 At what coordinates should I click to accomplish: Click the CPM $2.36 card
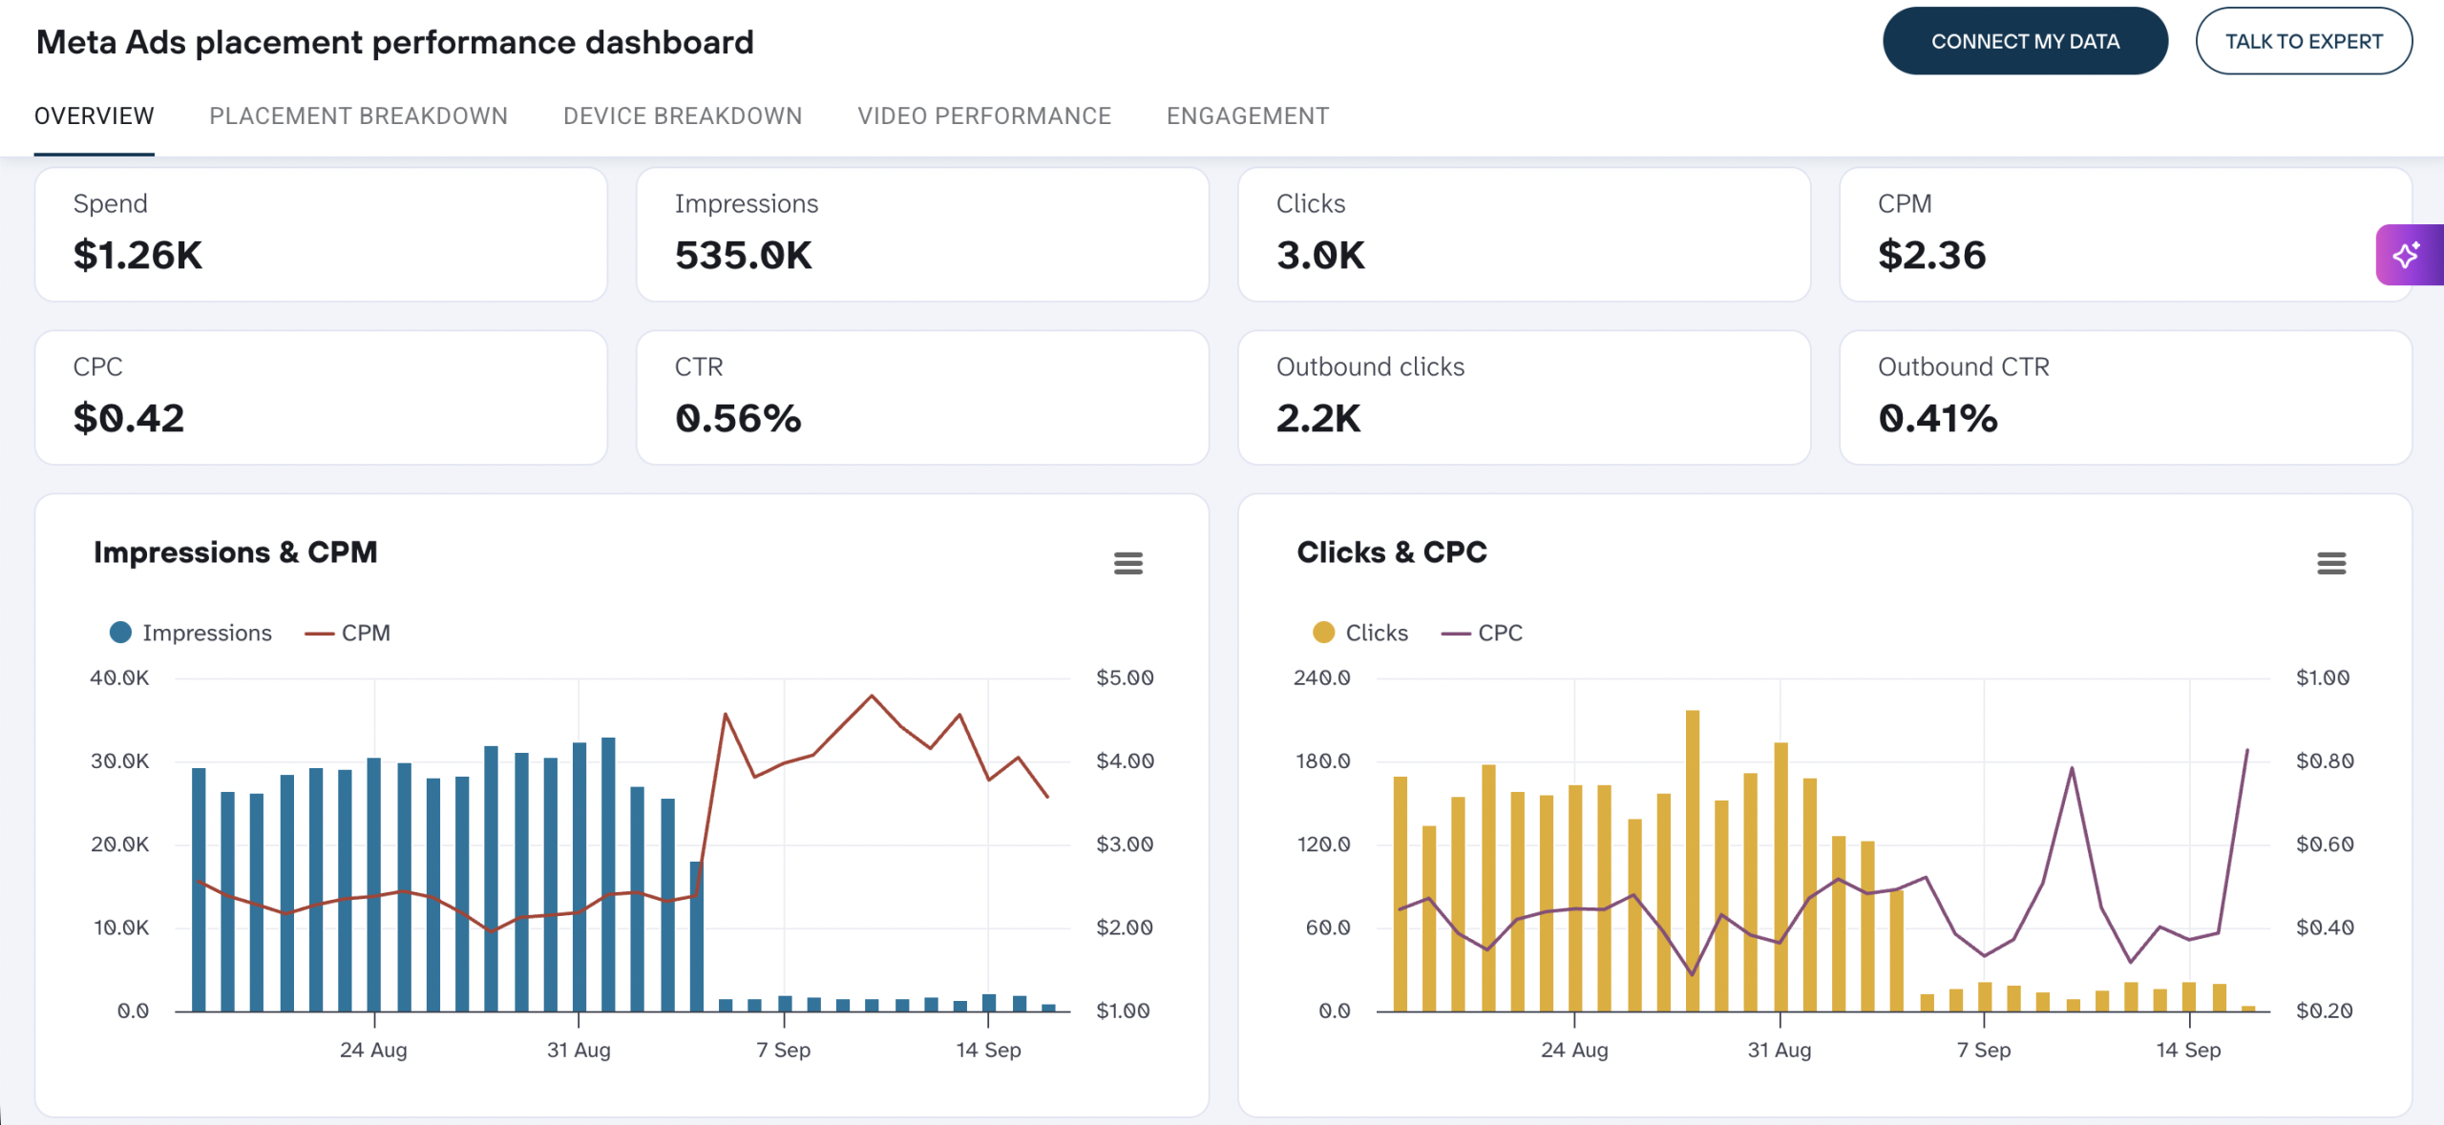coord(2125,235)
